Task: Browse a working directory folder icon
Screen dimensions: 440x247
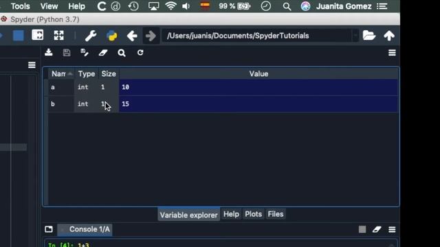Action: pyautogui.click(x=368, y=36)
